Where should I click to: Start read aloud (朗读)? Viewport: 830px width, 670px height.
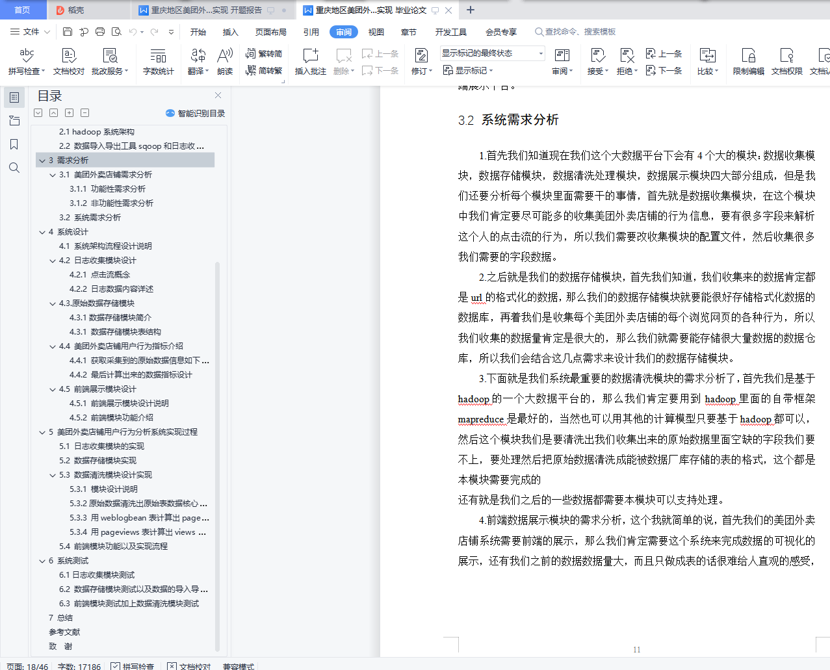[225, 62]
